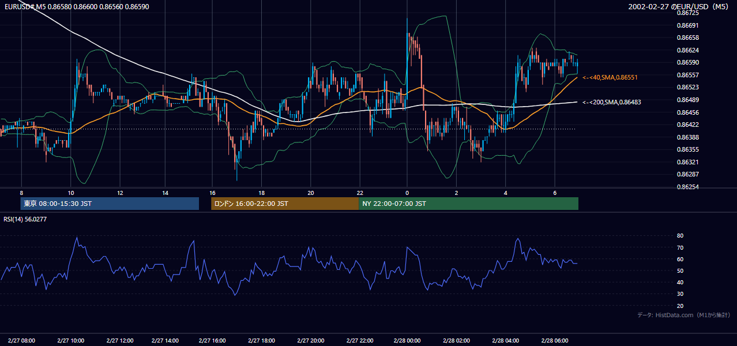
Task: Click hour label 18 under price chart
Action: pyautogui.click(x=261, y=193)
